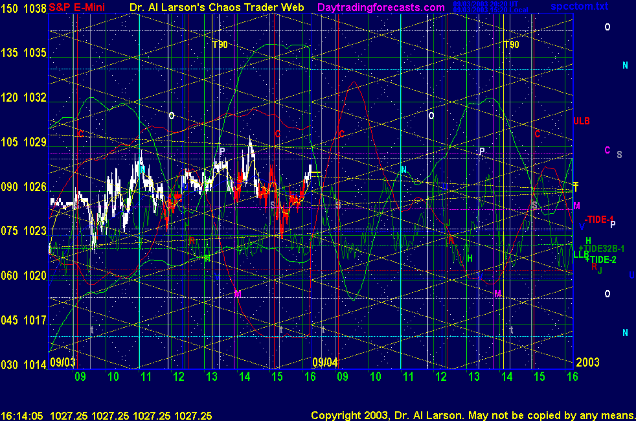This screenshot has height=421, width=636.
Task: Click the "+TIDE32B-1" legend label
Action: (602, 249)
